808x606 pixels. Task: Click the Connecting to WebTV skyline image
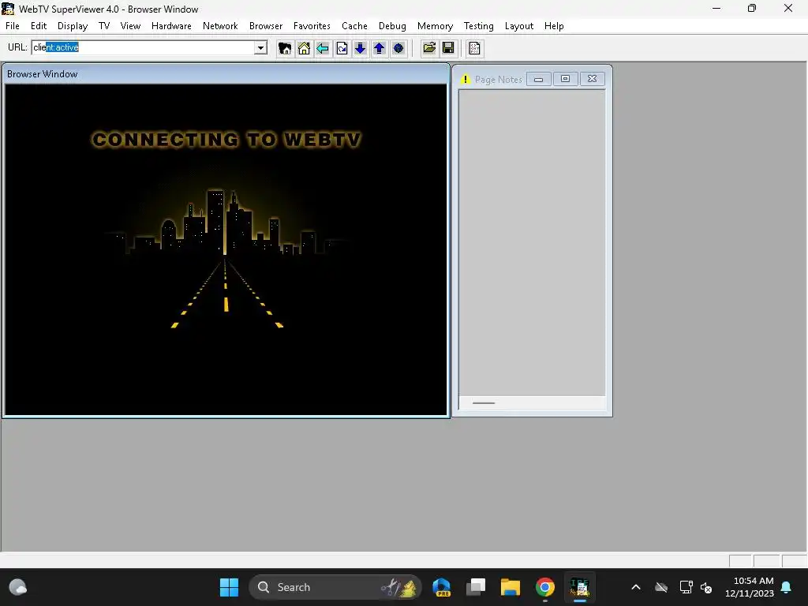(x=226, y=249)
